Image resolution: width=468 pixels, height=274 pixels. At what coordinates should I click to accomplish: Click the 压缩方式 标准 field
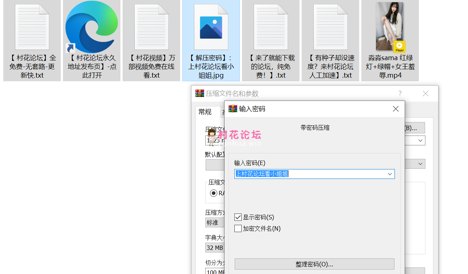point(215,223)
